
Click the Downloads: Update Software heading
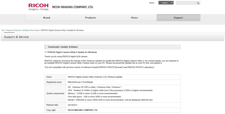(x=63, y=47)
